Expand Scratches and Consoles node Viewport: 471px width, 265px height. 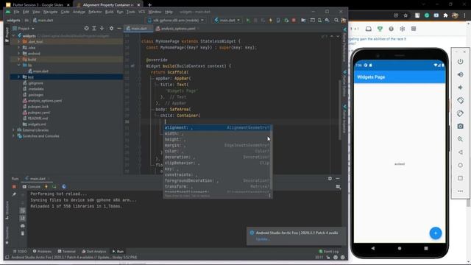13,136
